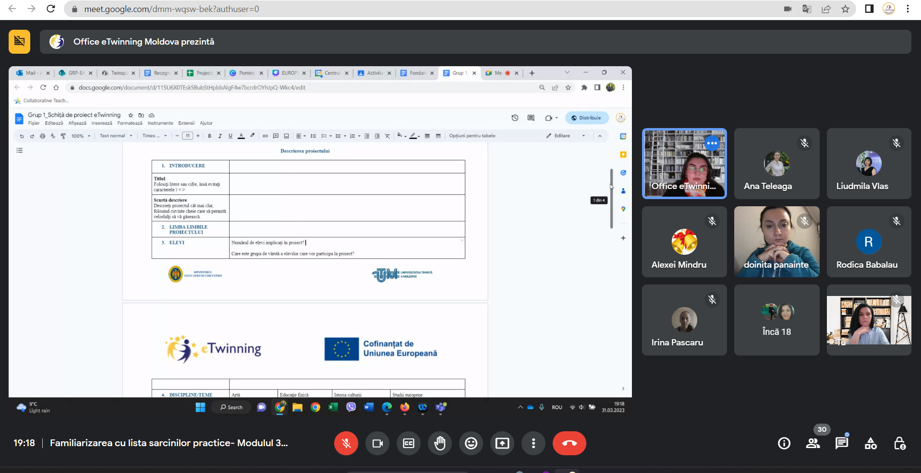Screen dimensions: 921x473
Task: Choose text color in Docs toolbar
Action: click(241, 136)
